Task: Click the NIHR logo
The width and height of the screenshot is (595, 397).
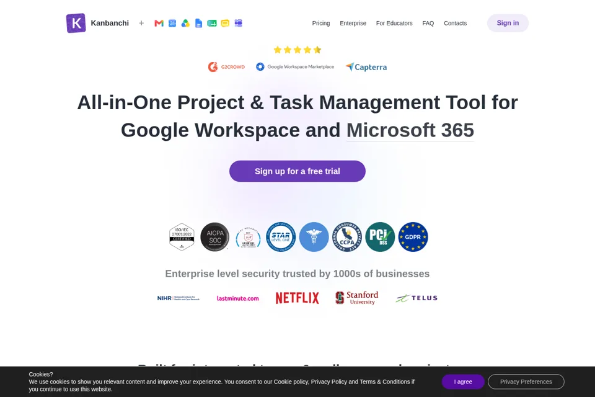Action: [x=178, y=298]
